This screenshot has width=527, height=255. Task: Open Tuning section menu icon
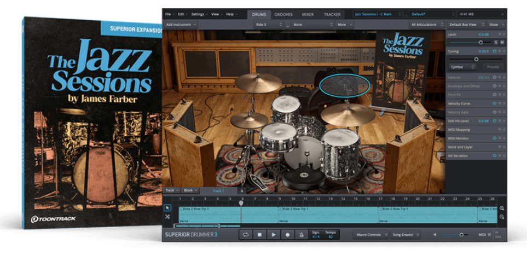point(500,51)
